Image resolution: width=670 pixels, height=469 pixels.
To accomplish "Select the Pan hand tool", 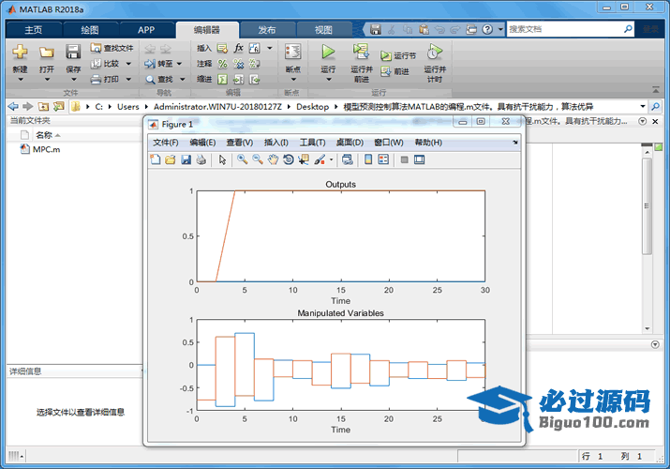I will 273,159.
